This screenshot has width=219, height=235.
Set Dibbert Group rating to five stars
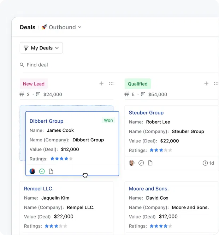[71, 159]
